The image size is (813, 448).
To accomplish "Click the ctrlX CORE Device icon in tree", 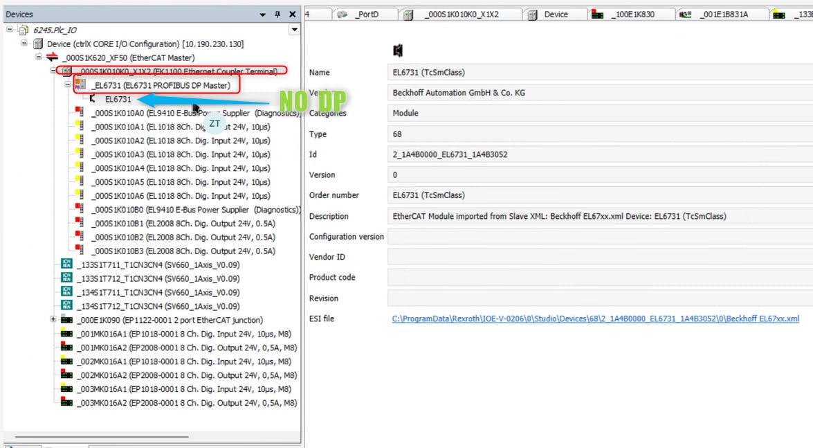I will point(37,44).
